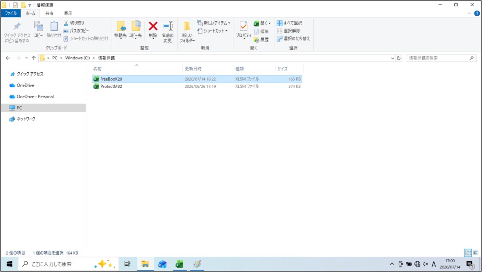The image size is (482, 272).
Task: Click the Forward navigation arrow
Action: click(x=18, y=58)
